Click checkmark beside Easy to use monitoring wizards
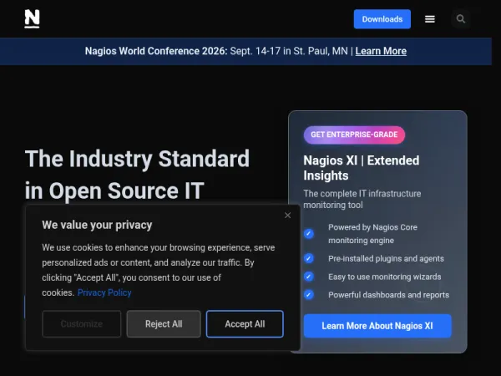Screen dimensions: 501x376 (x=309, y=277)
